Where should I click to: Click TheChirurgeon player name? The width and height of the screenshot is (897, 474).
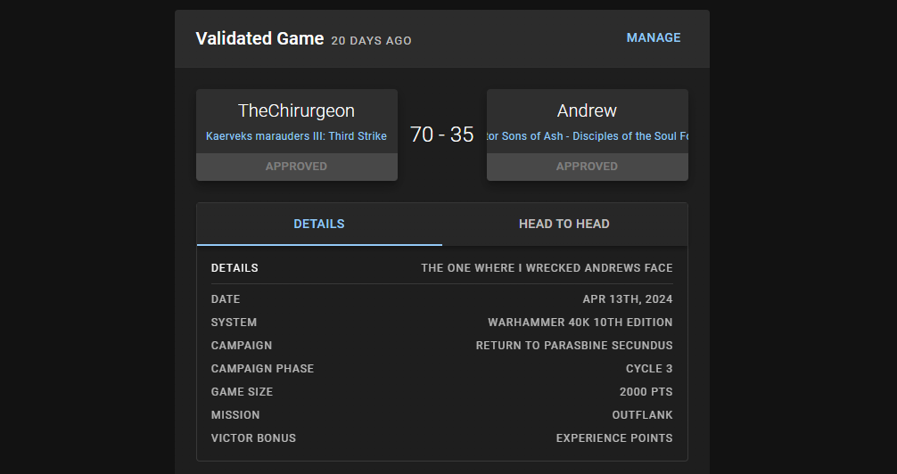point(296,111)
